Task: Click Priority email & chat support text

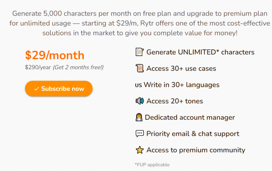Action: 193,134
